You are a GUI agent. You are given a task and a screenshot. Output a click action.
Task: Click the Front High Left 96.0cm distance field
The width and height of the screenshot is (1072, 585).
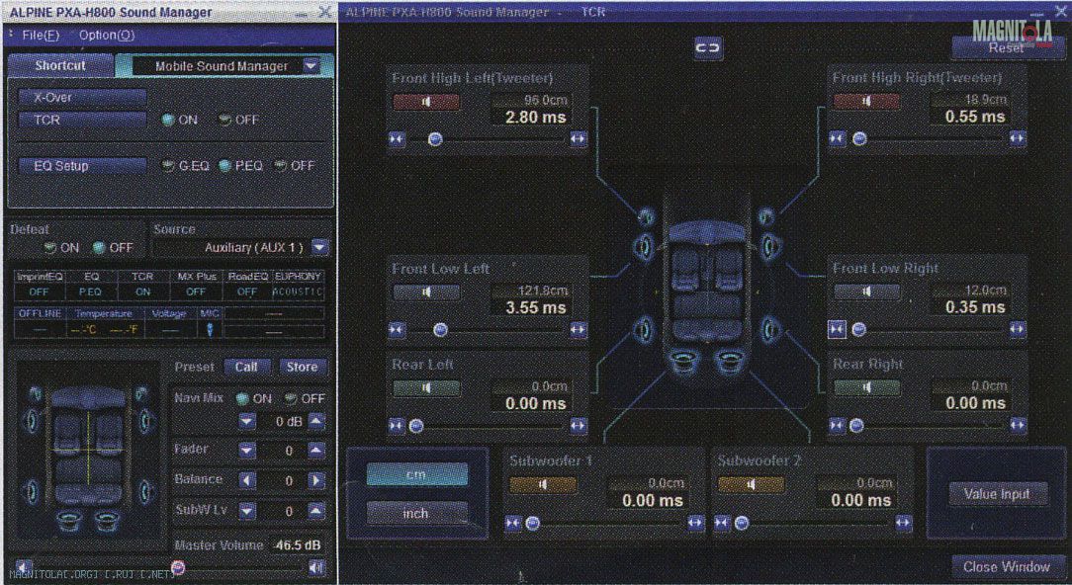pyautogui.click(x=530, y=101)
